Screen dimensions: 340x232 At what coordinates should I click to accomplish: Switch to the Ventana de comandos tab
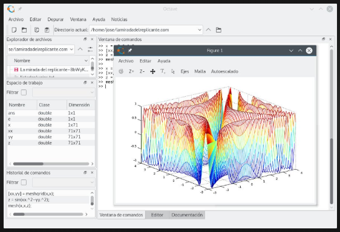coord(121,215)
